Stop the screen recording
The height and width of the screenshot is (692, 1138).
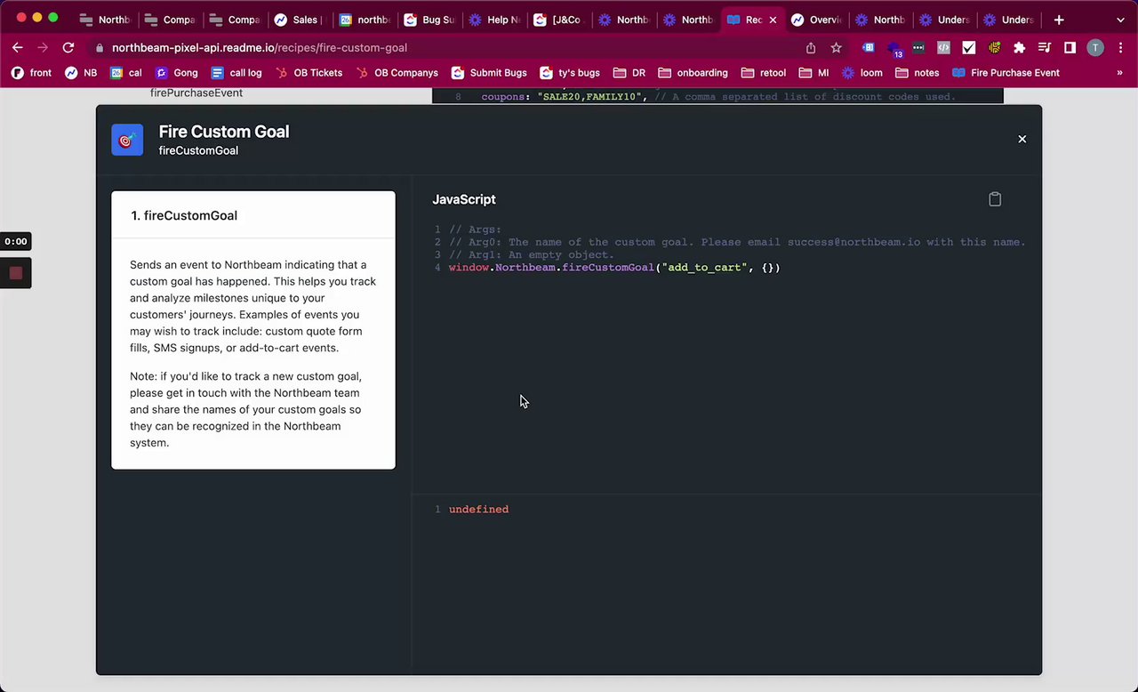click(x=15, y=273)
